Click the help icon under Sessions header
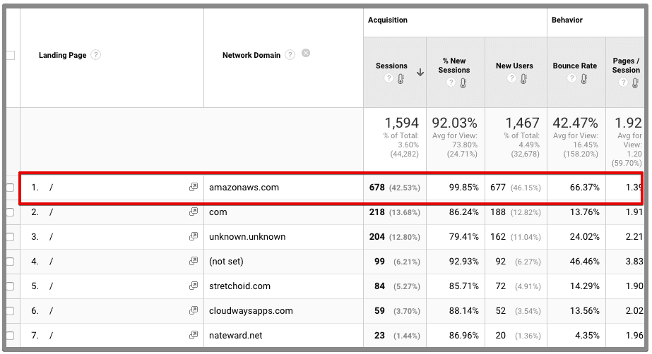This screenshot has width=652, height=354. [x=388, y=80]
